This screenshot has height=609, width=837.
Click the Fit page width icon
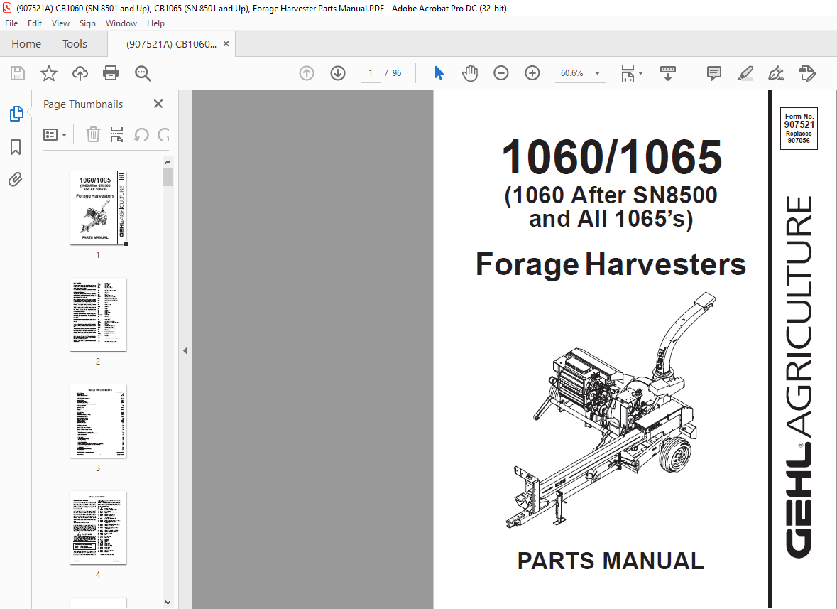(628, 73)
